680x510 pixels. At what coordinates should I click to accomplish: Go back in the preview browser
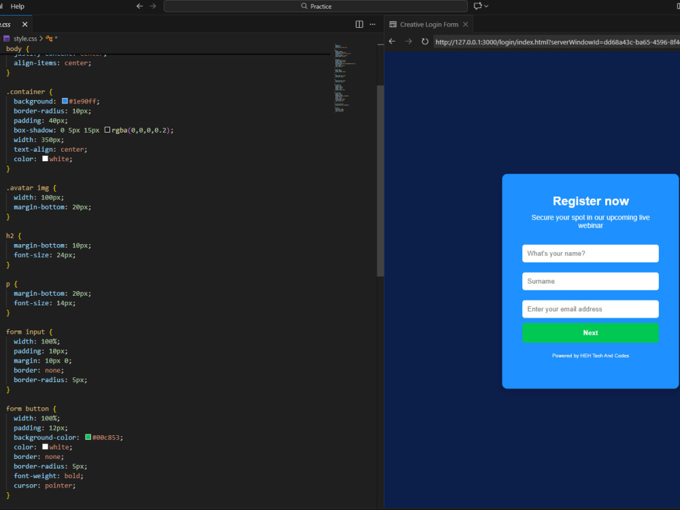pos(392,41)
